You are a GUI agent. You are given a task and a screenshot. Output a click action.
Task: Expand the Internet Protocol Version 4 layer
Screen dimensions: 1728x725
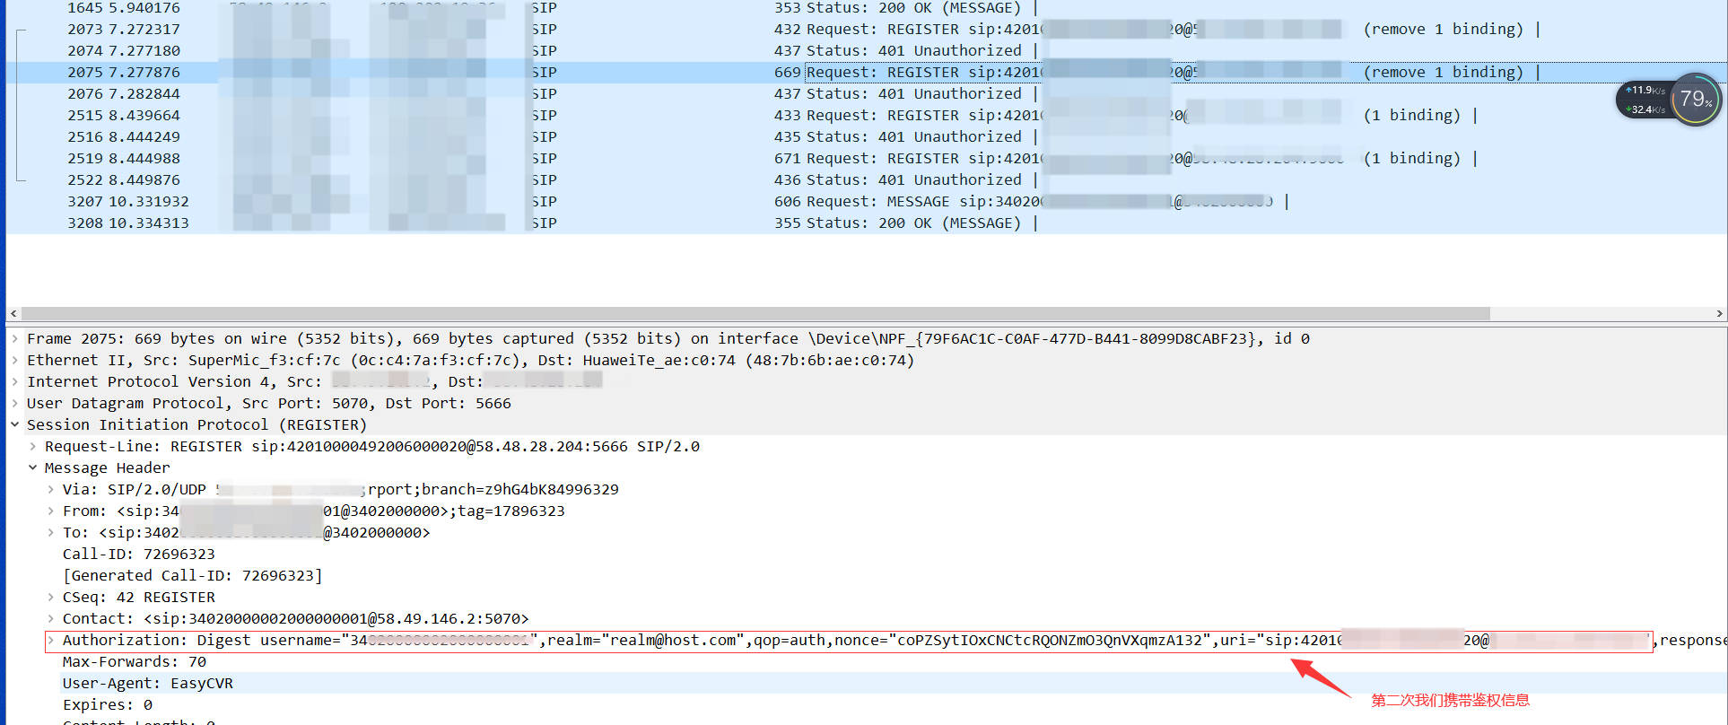coord(15,382)
